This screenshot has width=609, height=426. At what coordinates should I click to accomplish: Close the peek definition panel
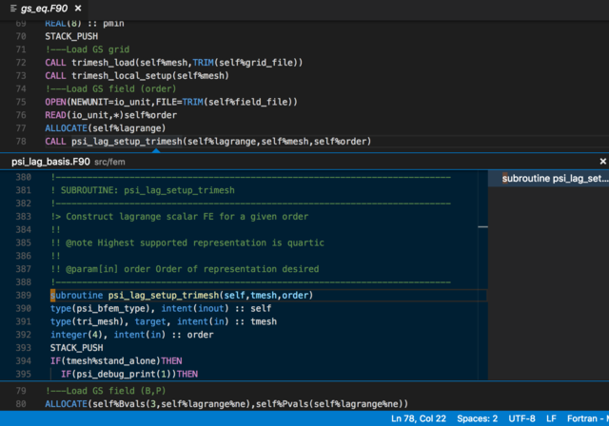pos(602,162)
